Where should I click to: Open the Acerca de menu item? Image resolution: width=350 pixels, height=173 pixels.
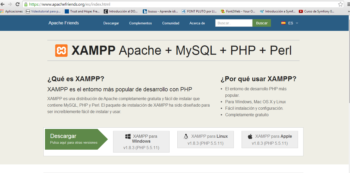(x=197, y=23)
